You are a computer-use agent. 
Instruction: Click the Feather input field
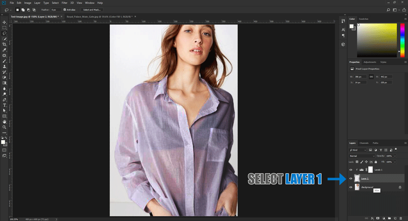[x=56, y=10]
